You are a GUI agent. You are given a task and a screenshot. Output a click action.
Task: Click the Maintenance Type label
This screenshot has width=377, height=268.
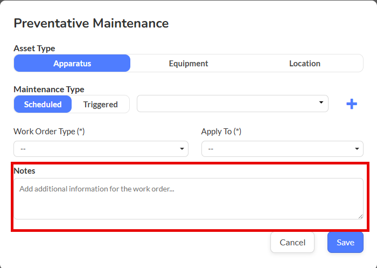point(49,90)
